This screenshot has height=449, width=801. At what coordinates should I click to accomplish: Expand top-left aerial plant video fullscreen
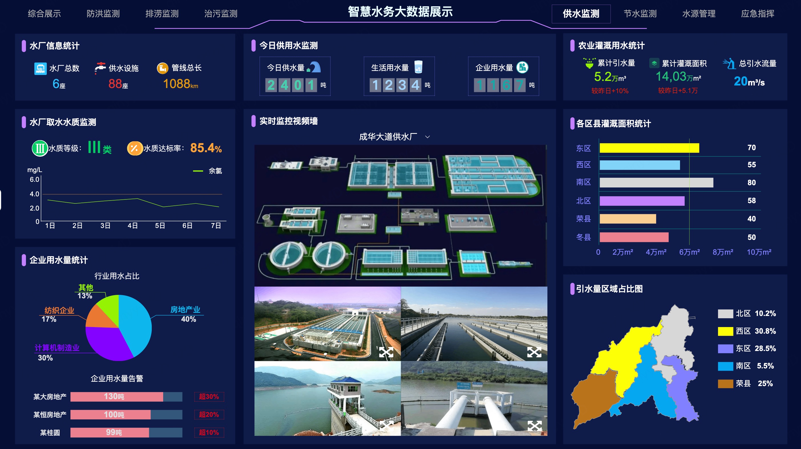click(386, 352)
